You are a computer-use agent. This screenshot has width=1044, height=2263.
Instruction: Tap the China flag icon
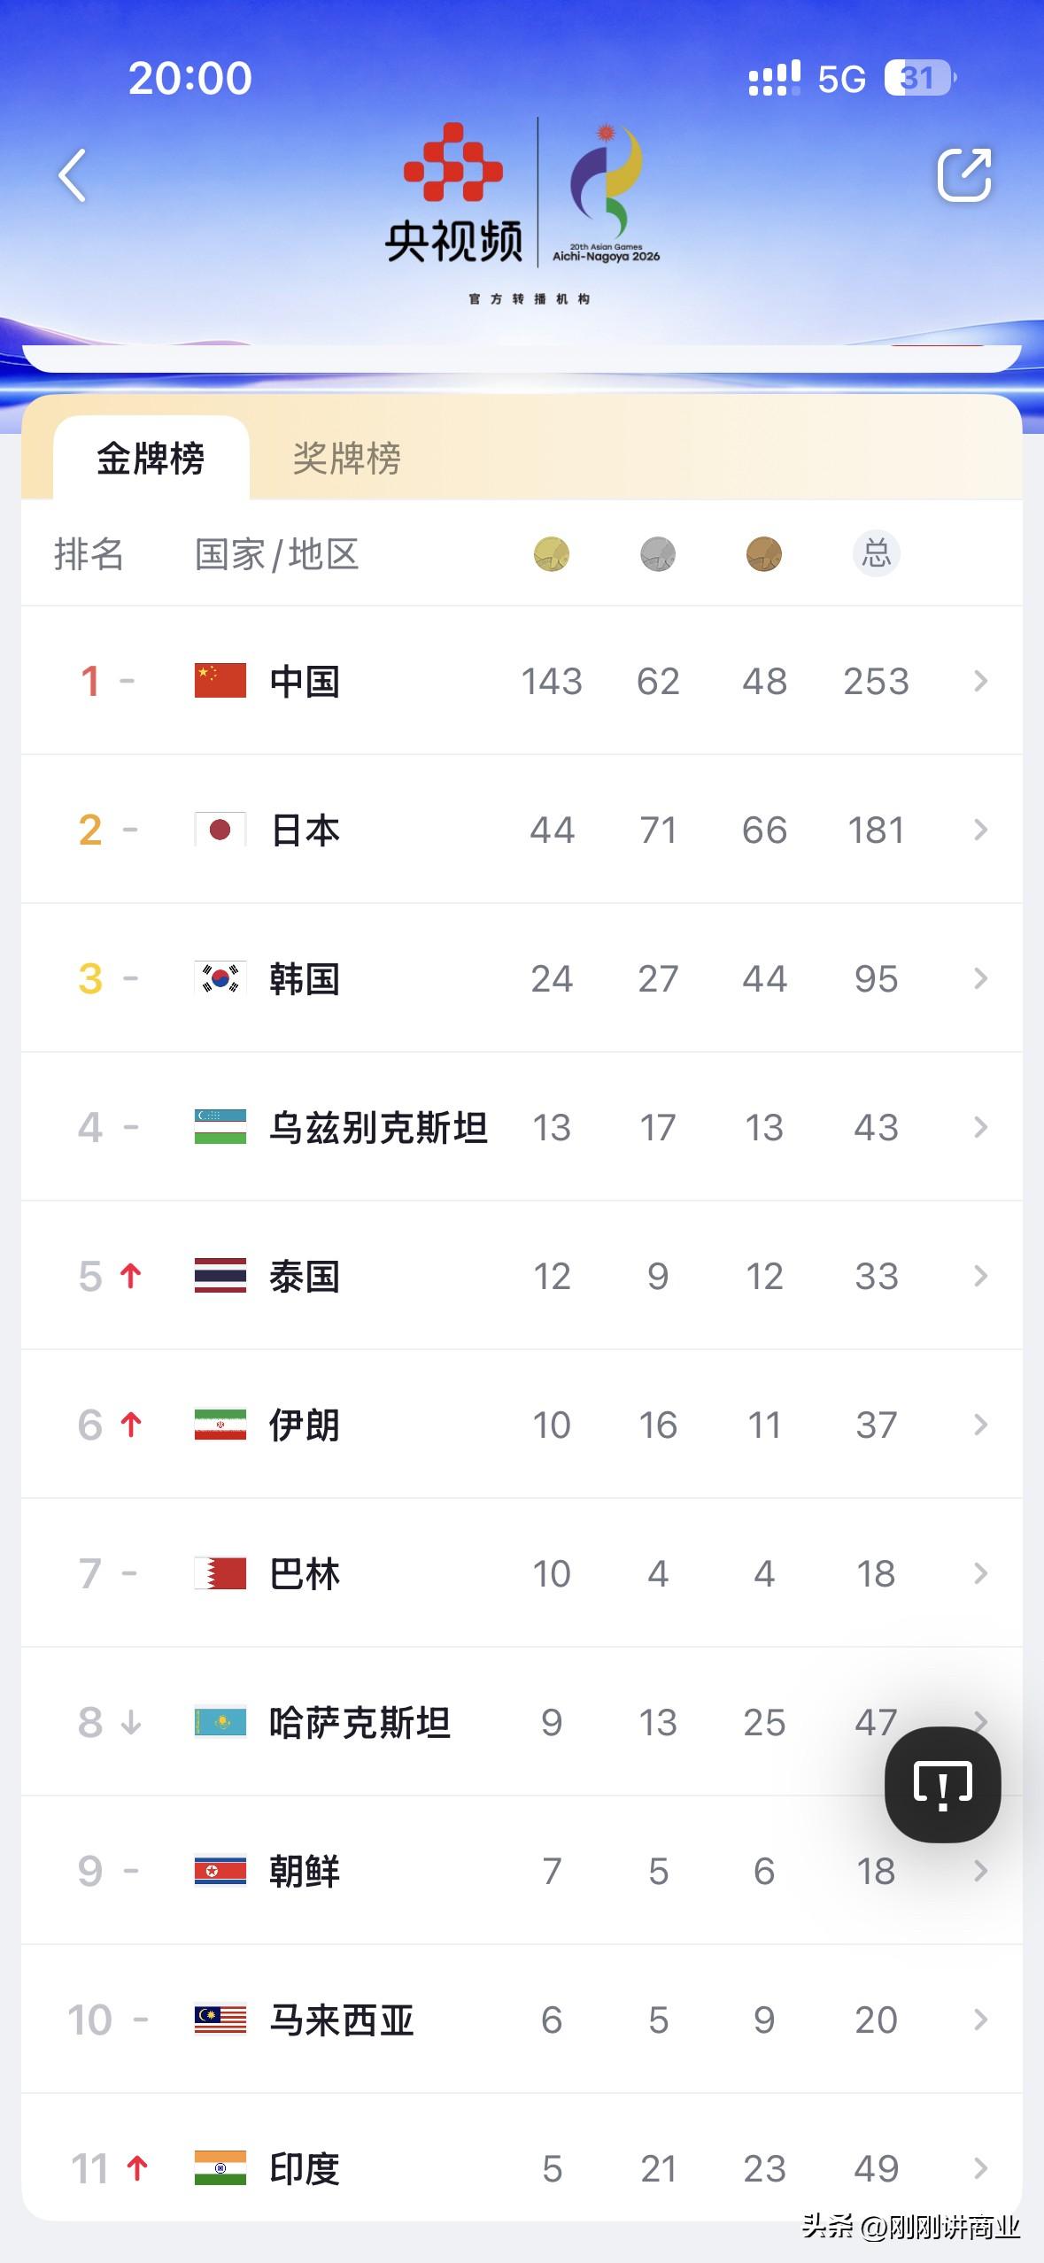click(220, 681)
